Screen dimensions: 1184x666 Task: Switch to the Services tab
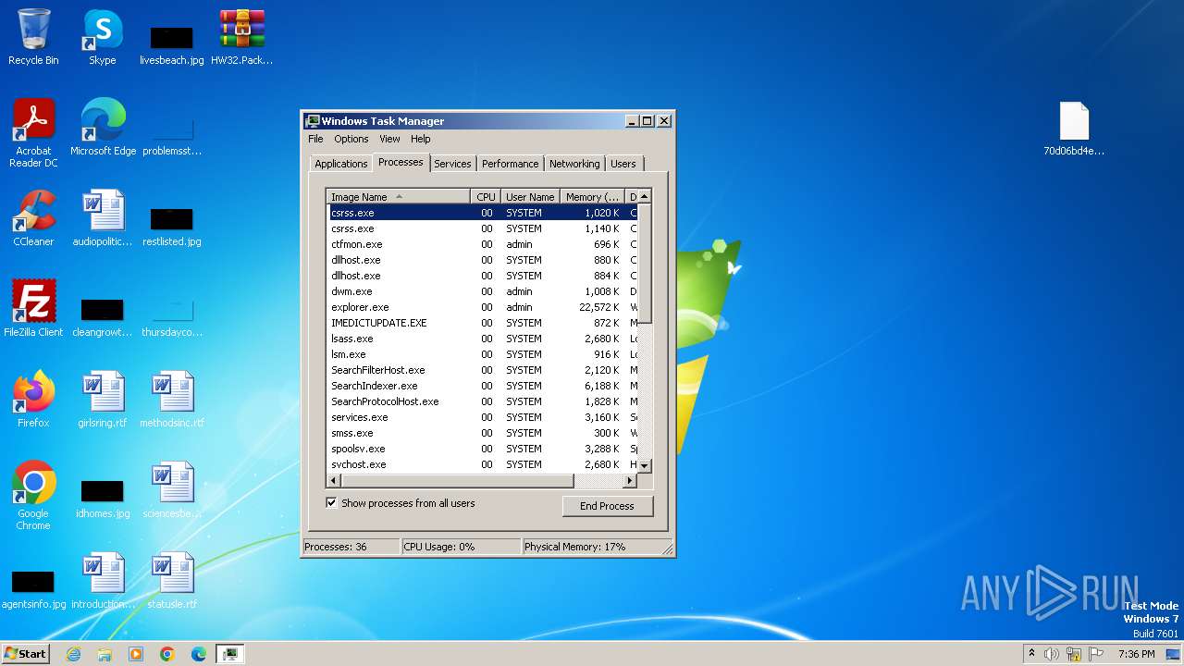pos(452,164)
